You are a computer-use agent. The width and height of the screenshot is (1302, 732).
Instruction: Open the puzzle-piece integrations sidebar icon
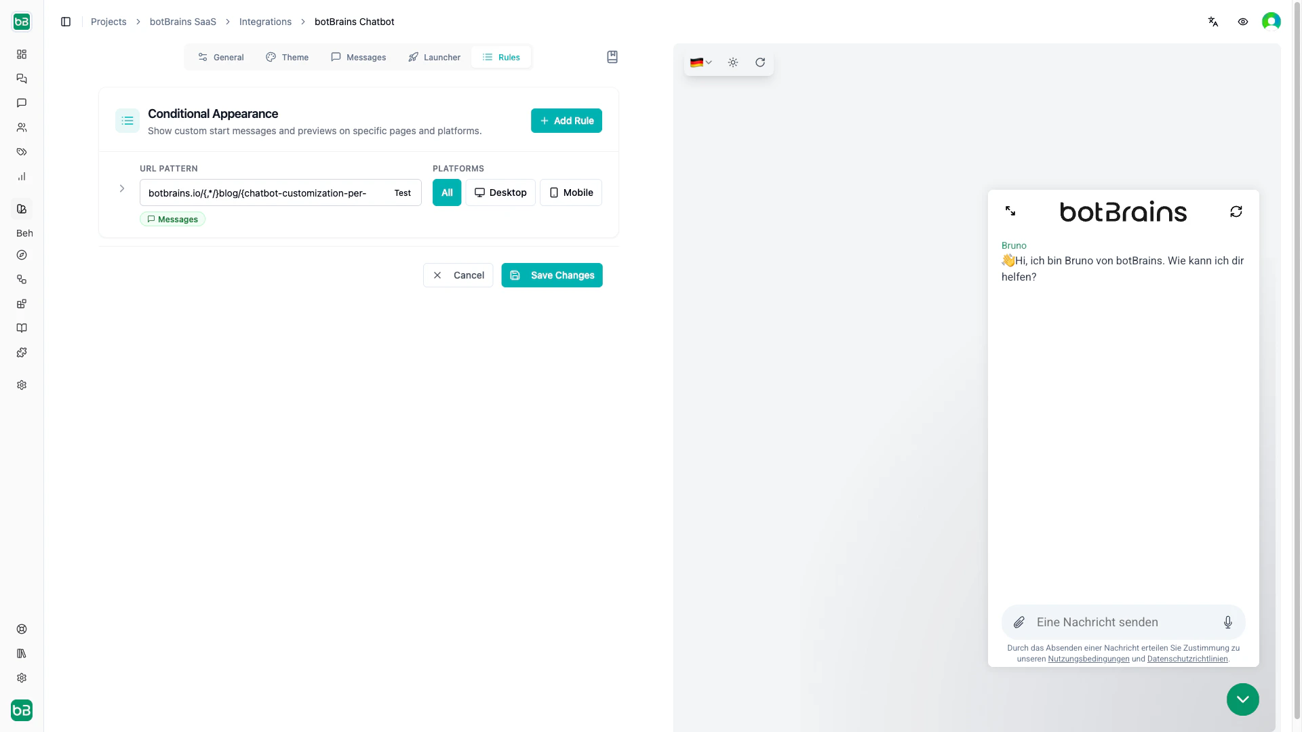tap(22, 352)
